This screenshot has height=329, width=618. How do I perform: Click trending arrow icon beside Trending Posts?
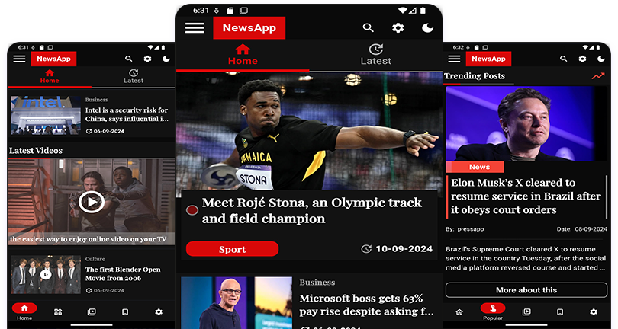(x=598, y=76)
